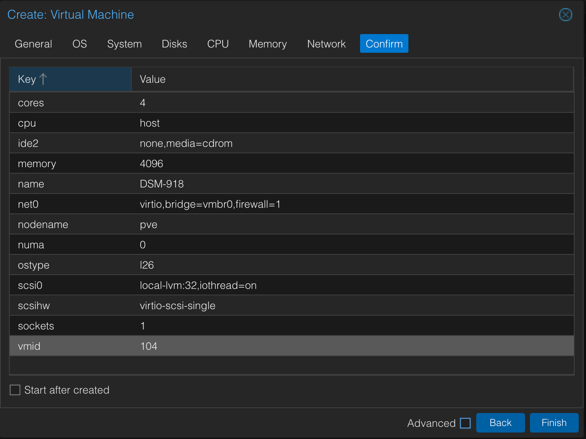Open the Disks tab

[x=174, y=44]
